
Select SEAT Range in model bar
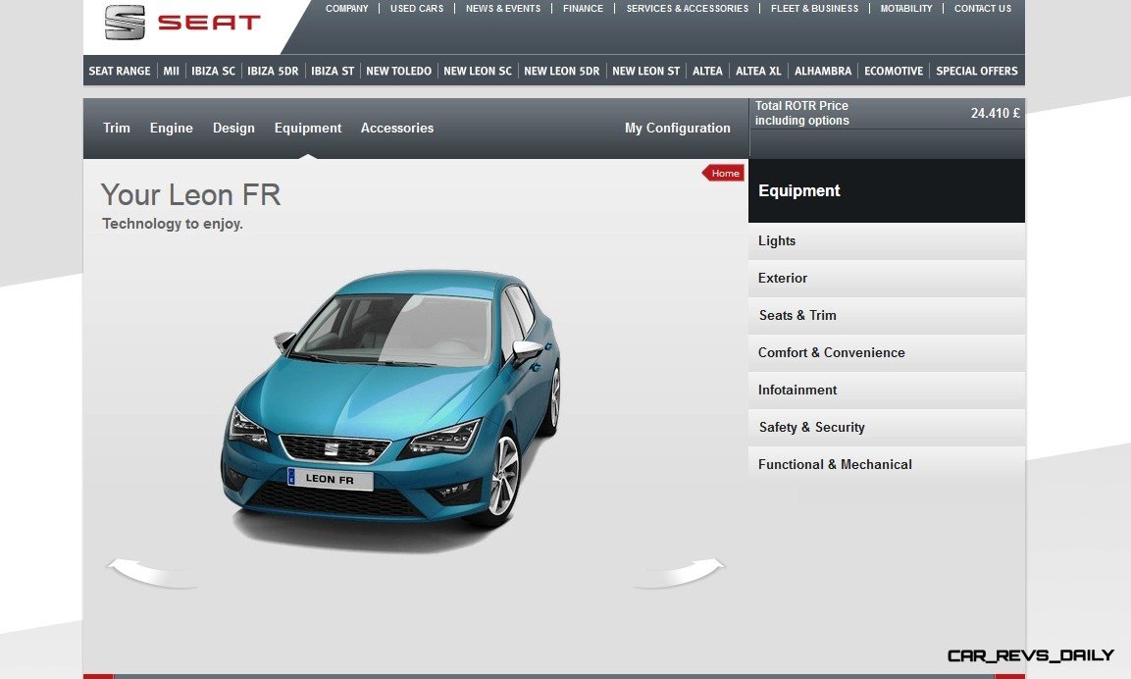coord(120,71)
